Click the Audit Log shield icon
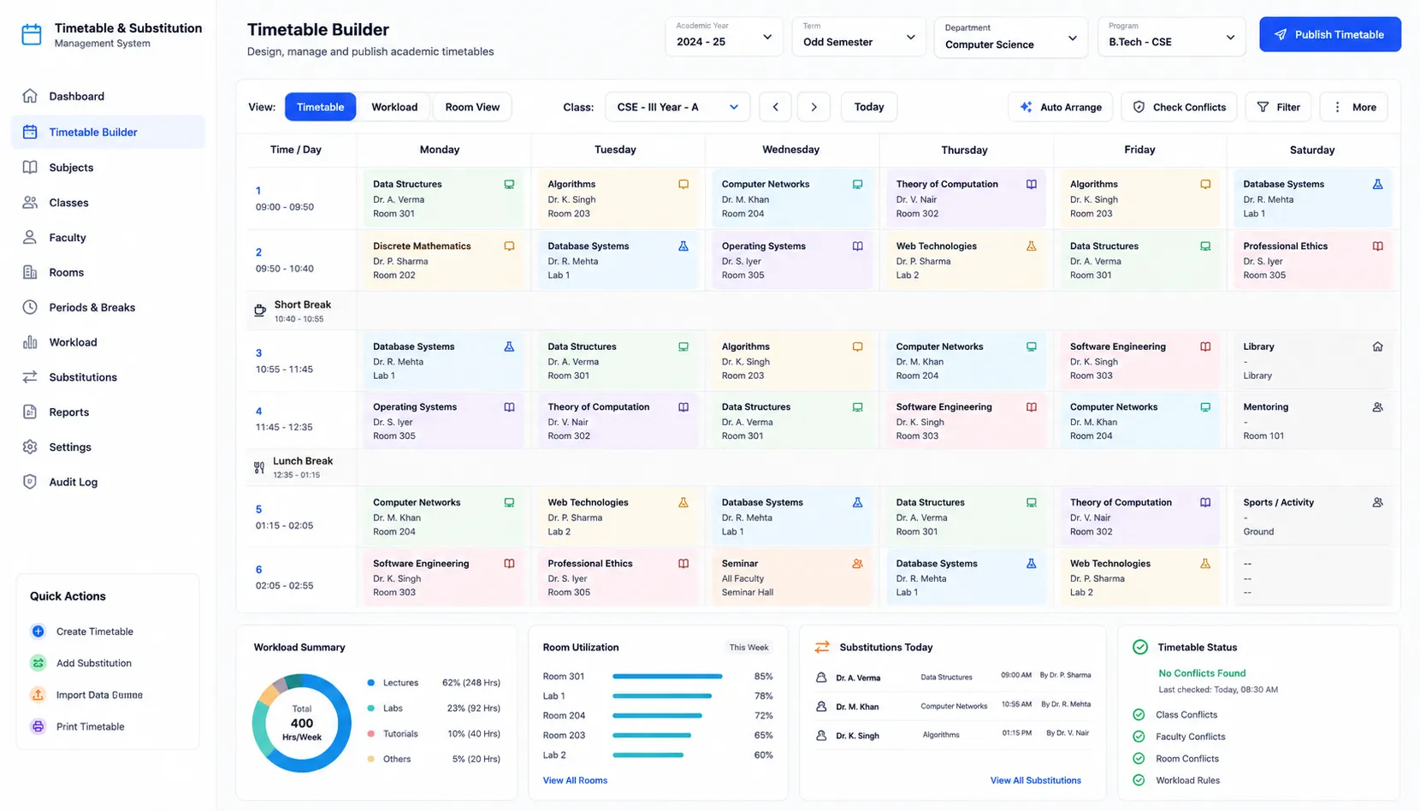1420x811 pixels. tap(30, 482)
